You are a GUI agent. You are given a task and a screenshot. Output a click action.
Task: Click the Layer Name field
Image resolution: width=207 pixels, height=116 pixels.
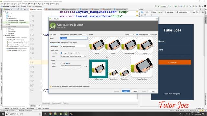tap(73, 46)
